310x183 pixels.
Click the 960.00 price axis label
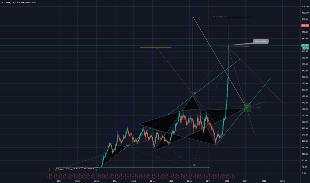click(305, 19)
